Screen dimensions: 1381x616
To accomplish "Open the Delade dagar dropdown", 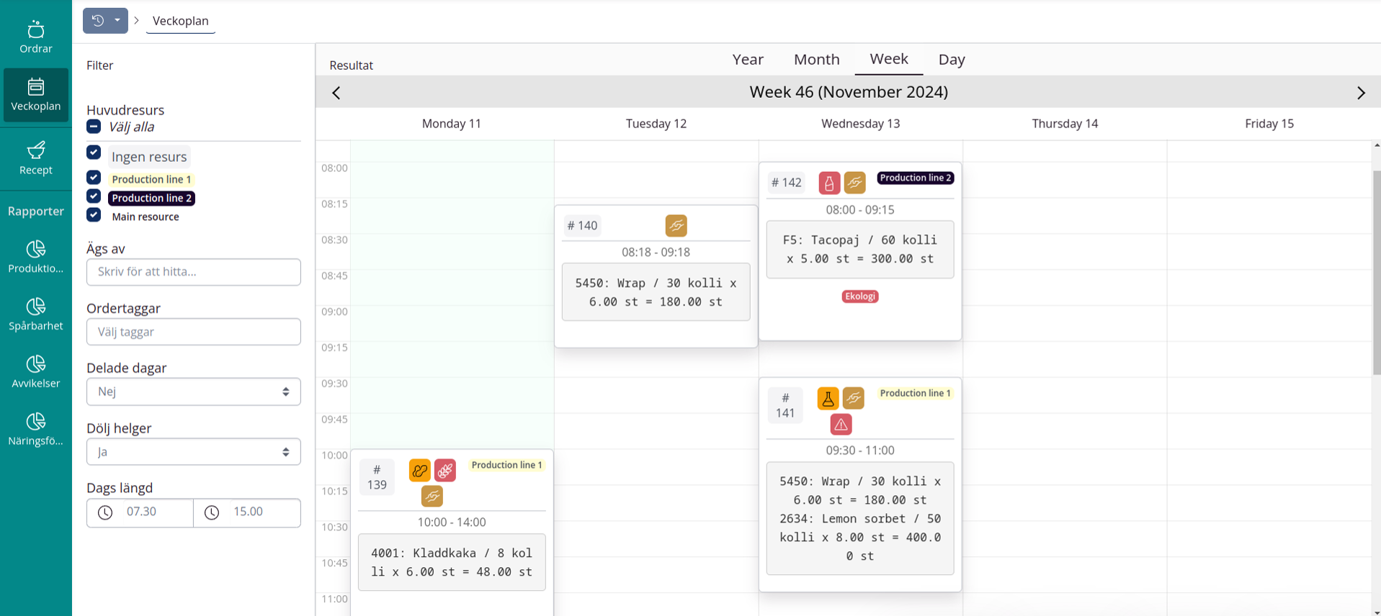I will 193,391.
